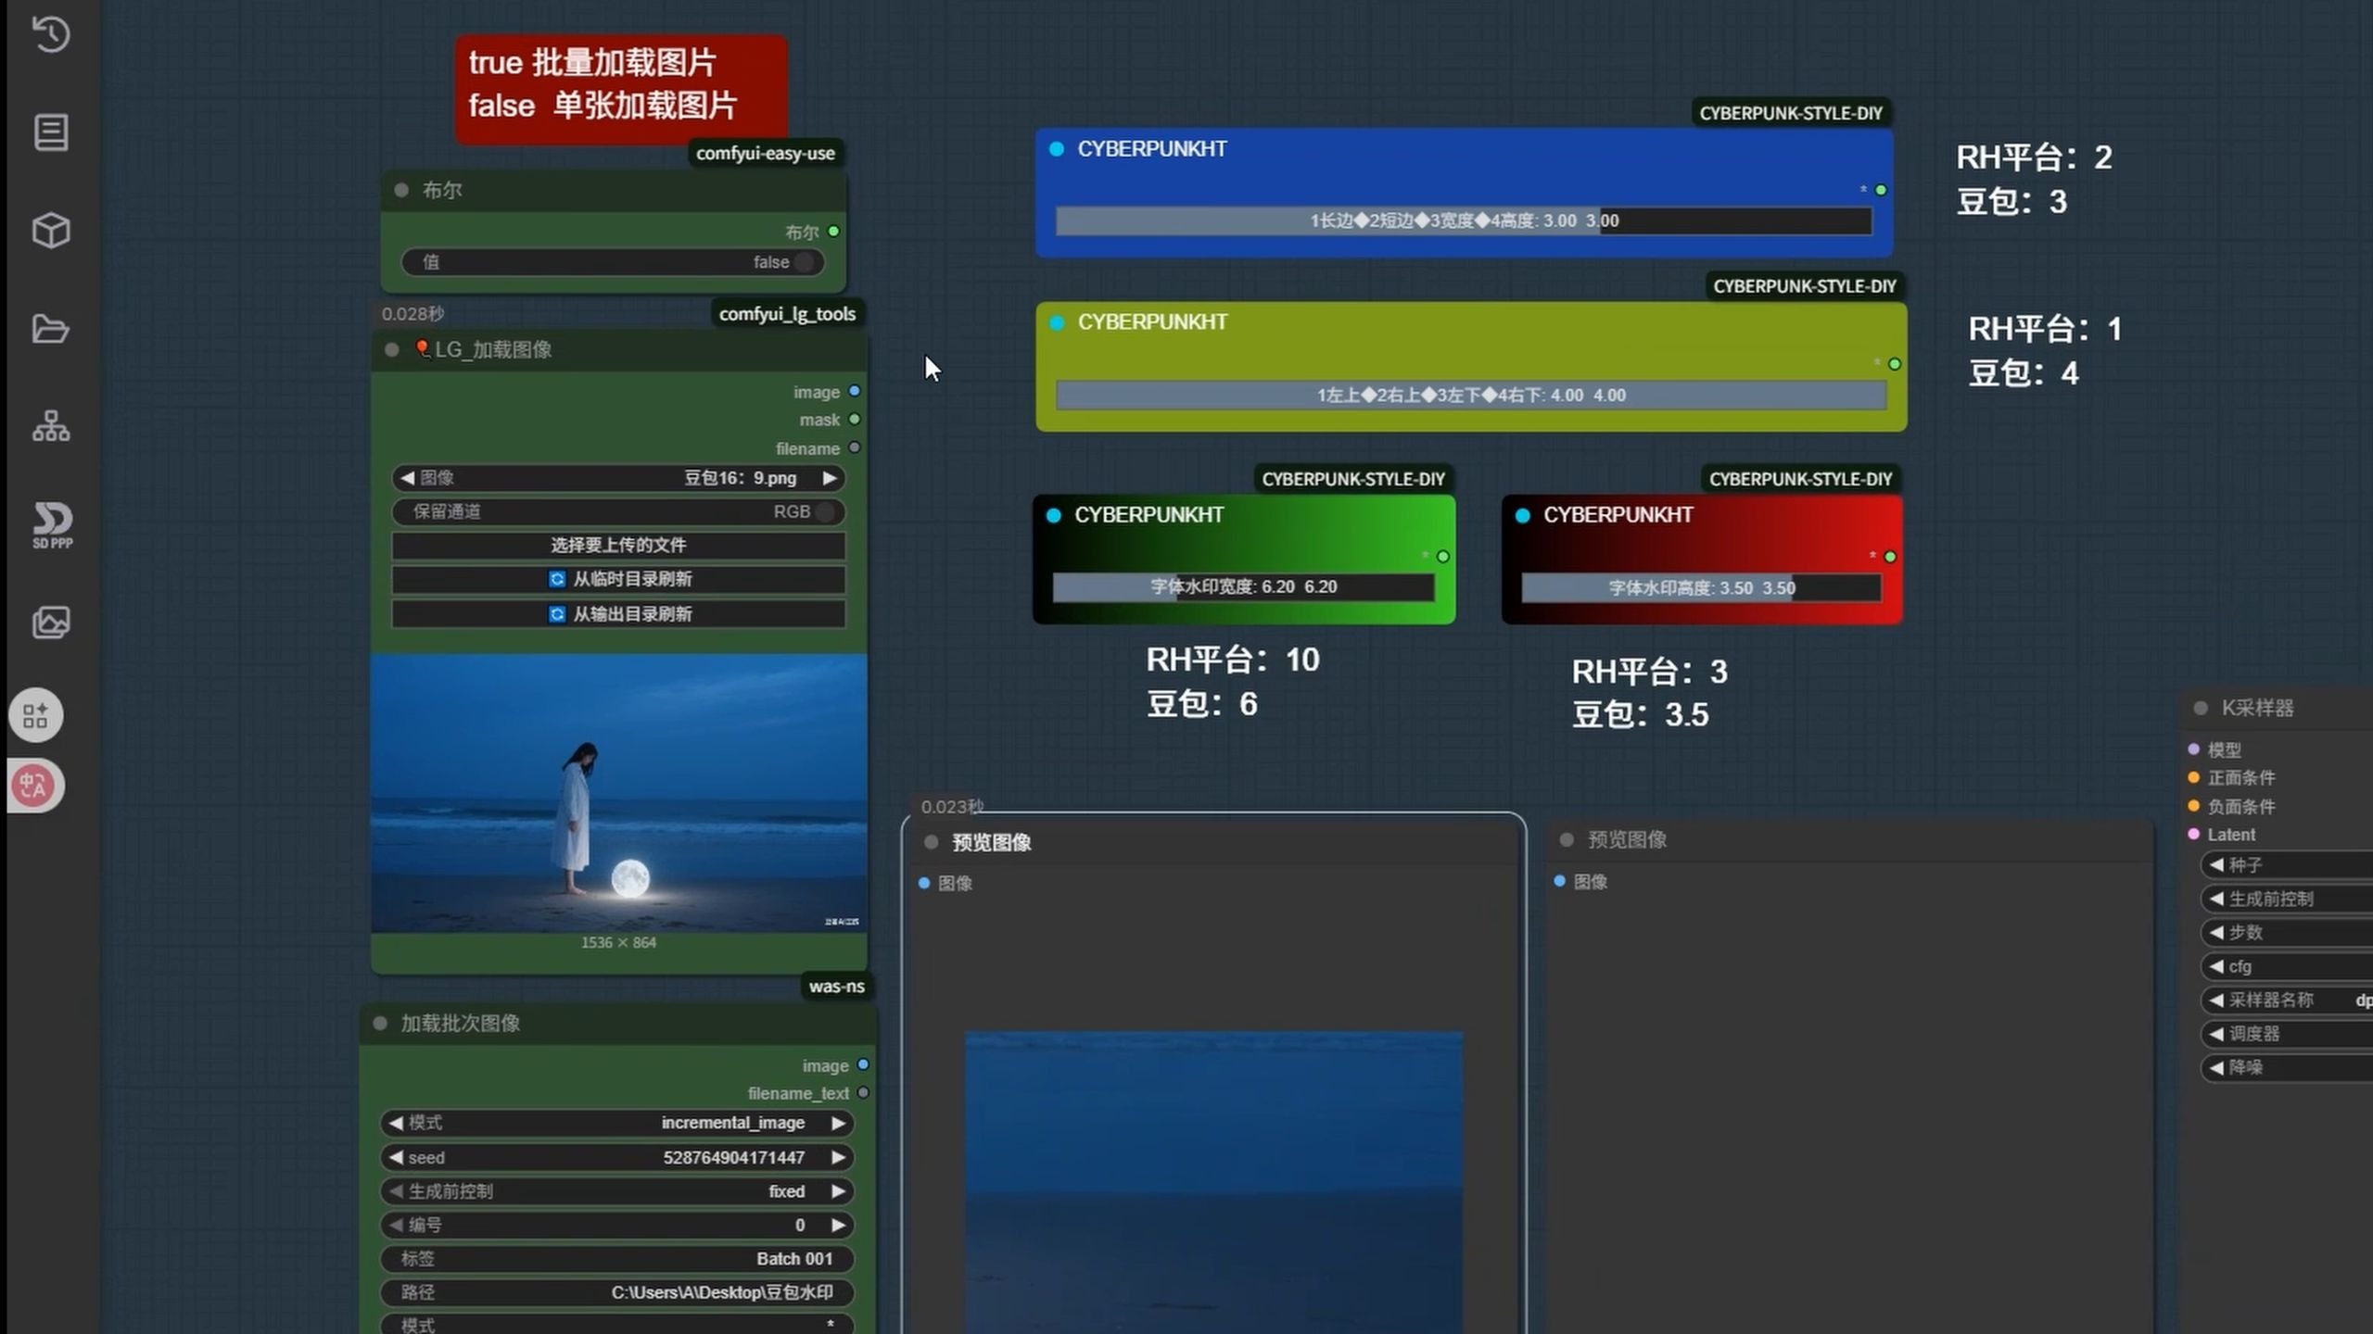Click the 图像 input port of left 预览图像
Image resolution: width=2373 pixels, height=1334 pixels.
click(x=924, y=883)
